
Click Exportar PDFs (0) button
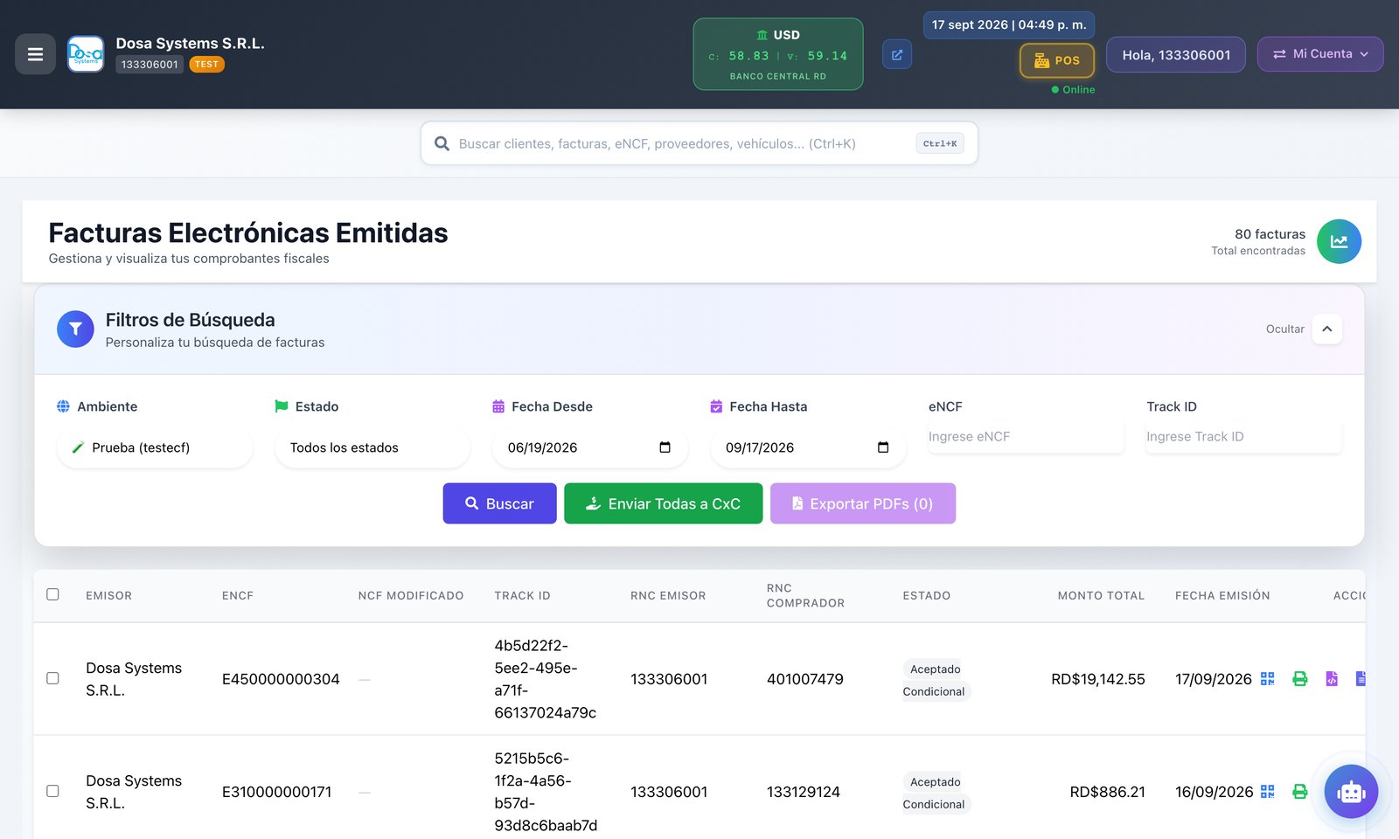tap(863, 503)
